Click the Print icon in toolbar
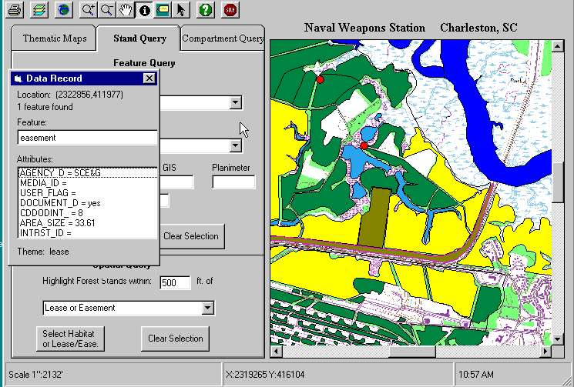 click(15, 10)
